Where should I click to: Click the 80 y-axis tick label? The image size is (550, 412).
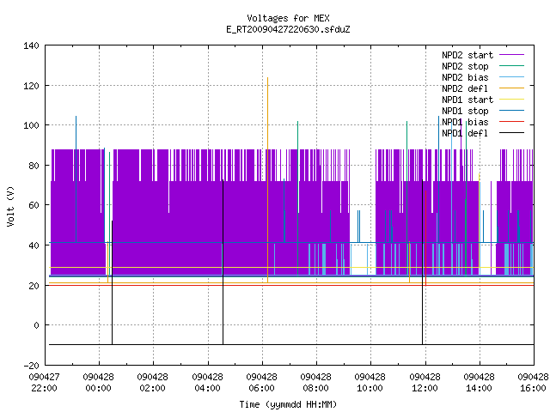tap(34, 166)
